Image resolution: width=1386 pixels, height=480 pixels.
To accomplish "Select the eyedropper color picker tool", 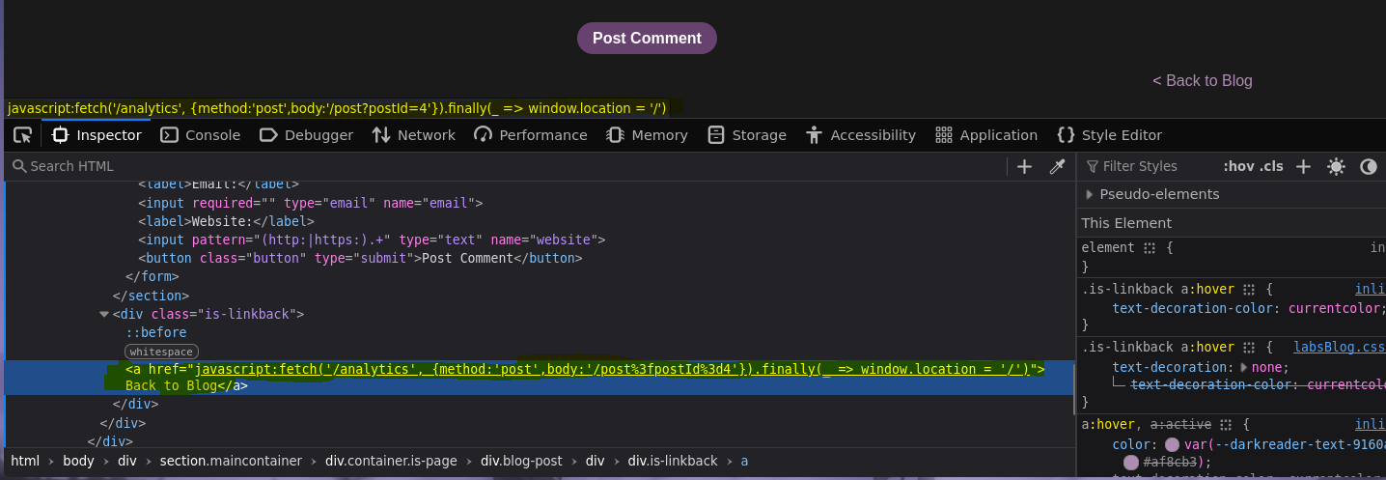I will pyautogui.click(x=1057, y=166).
